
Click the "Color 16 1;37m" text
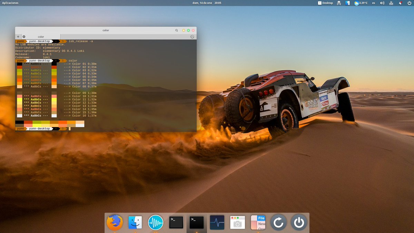[84, 116]
